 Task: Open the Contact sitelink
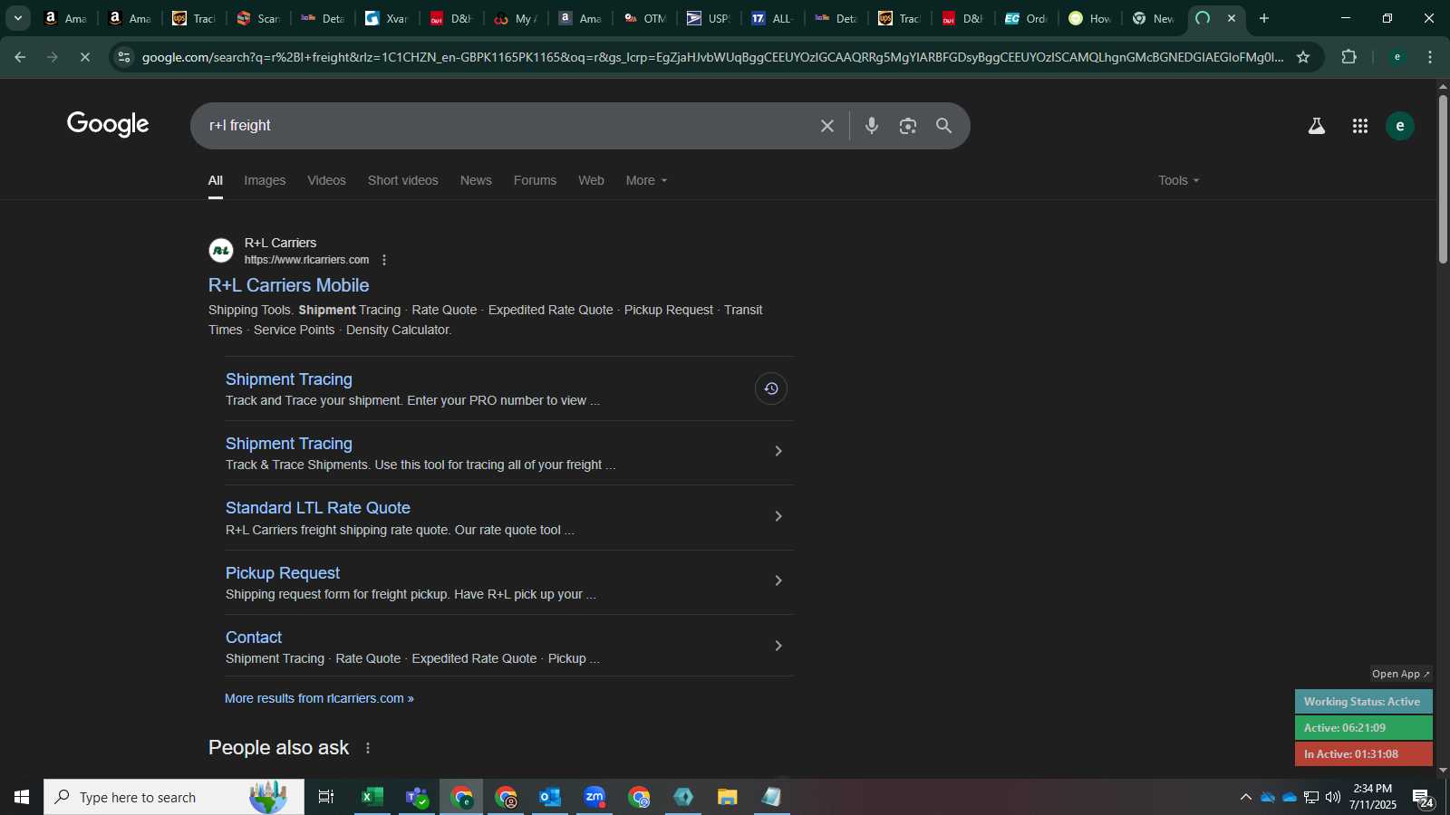tap(254, 638)
